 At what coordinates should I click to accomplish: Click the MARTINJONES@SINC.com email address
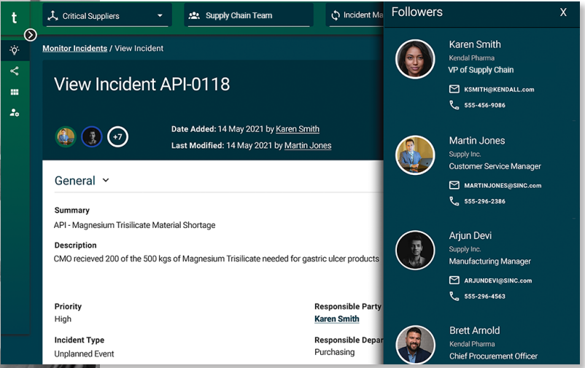503,185
